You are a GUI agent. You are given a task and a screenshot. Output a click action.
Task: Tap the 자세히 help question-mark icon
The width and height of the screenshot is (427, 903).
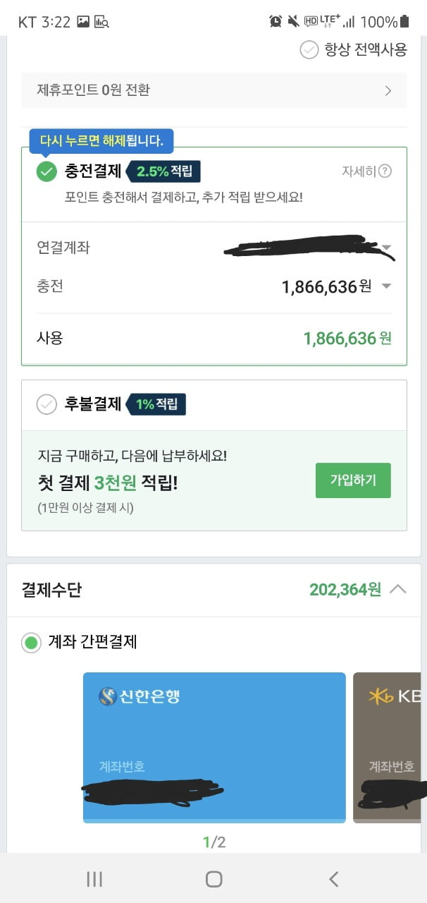coord(385,171)
